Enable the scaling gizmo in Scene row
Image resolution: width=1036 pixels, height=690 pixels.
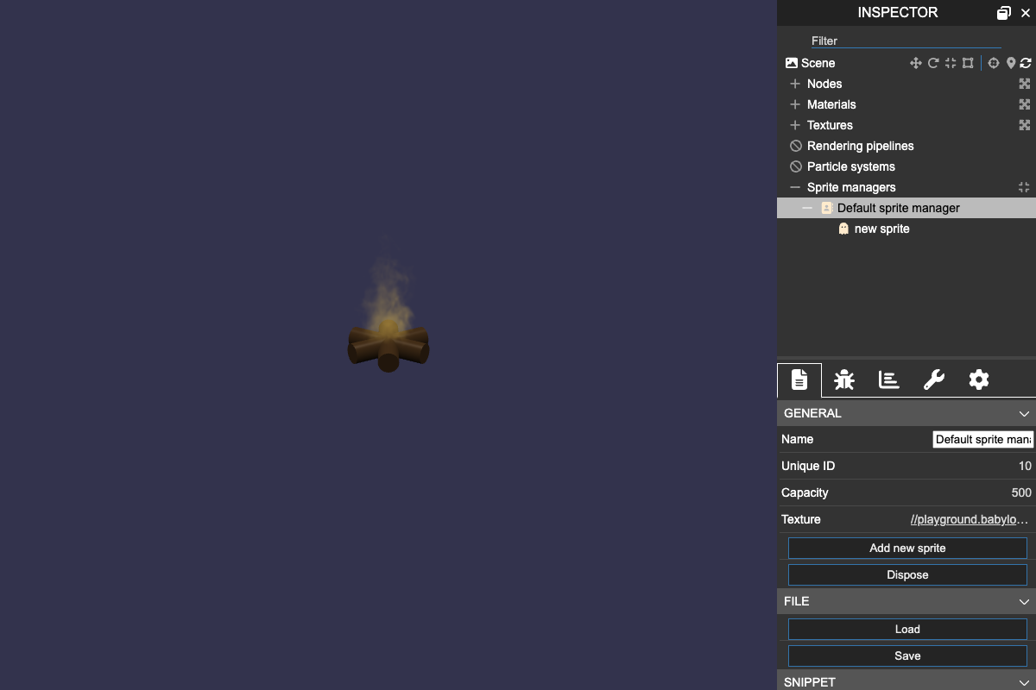pos(951,63)
